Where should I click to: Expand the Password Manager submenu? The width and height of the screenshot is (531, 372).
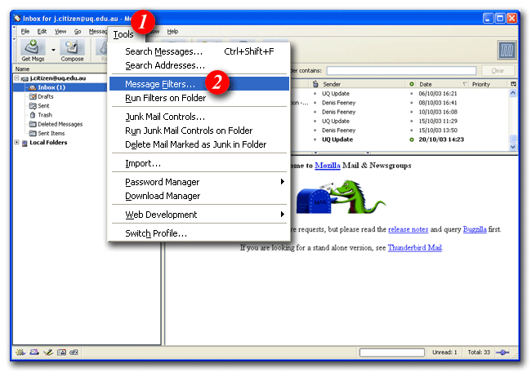(282, 182)
